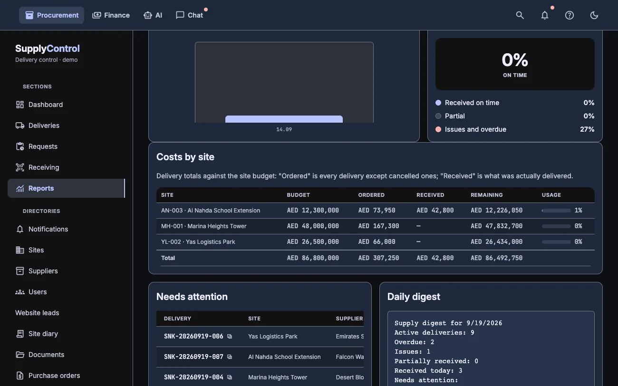The height and width of the screenshot is (386, 618).
Task: Open Documents in sidebar
Action: click(x=66, y=355)
